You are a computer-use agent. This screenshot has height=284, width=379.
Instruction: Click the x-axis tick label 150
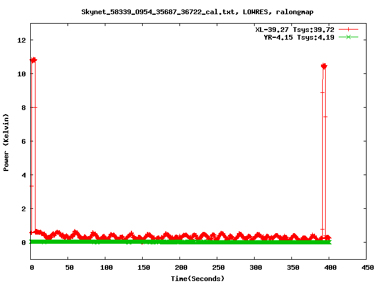[x=144, y=267]
